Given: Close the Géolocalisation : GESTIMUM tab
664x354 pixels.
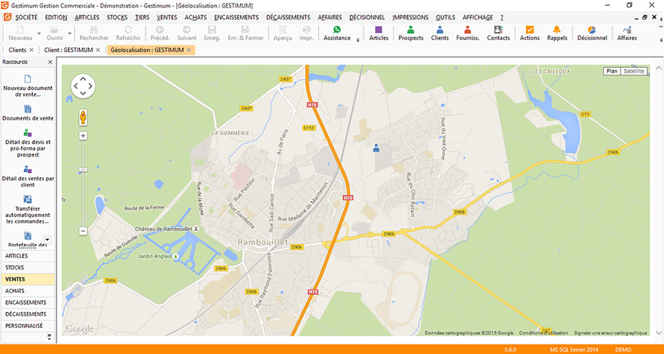Looking at the screenshot, I should pos(189,50).
